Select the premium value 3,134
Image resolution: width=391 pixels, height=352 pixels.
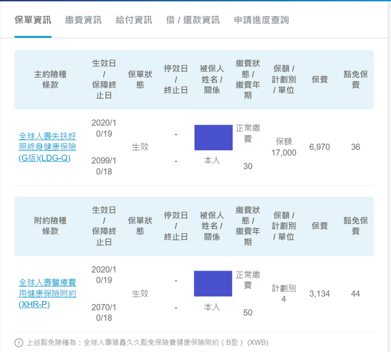pyautogui.click(x=320, y=294)
